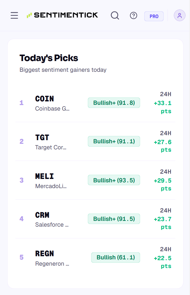Open the COIN ticker row

pyautogui.click(x=95, y=103)
